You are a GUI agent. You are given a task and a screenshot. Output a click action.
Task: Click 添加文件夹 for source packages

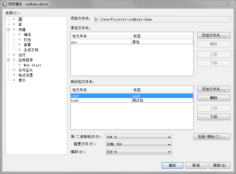(x=213, y=35)
